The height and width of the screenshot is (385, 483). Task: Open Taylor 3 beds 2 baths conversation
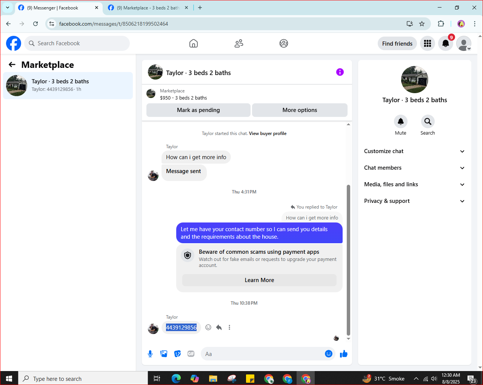(x=68, y=86)
